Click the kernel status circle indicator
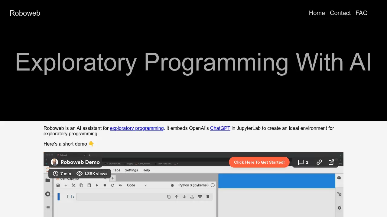387x217 pixels. coord(213,185)
